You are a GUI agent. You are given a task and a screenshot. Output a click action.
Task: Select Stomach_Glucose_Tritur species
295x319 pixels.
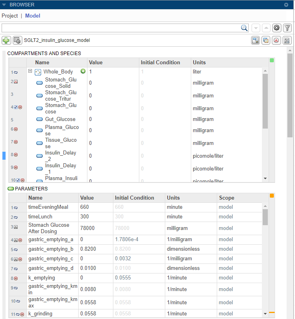click(61, 95)
